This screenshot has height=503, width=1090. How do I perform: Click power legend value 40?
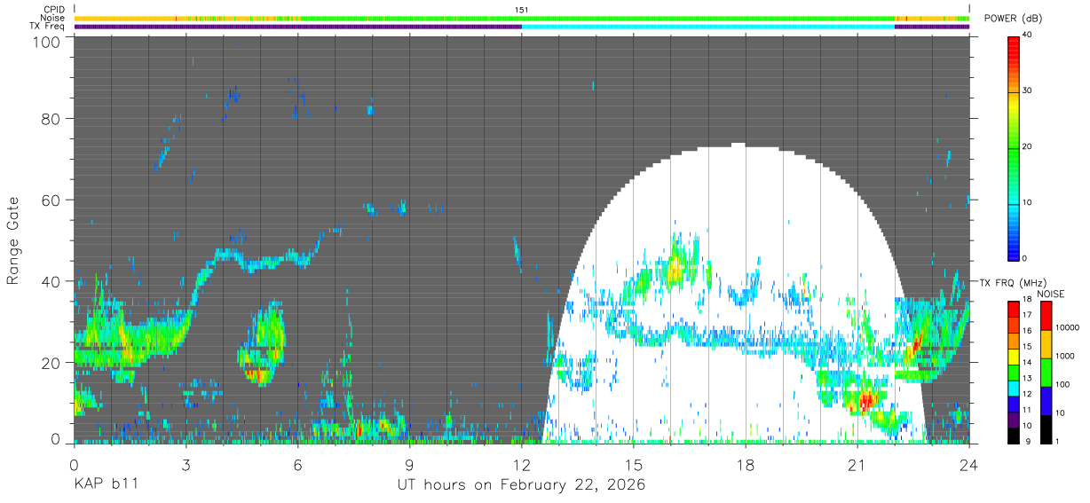(x=1028, y=35)
